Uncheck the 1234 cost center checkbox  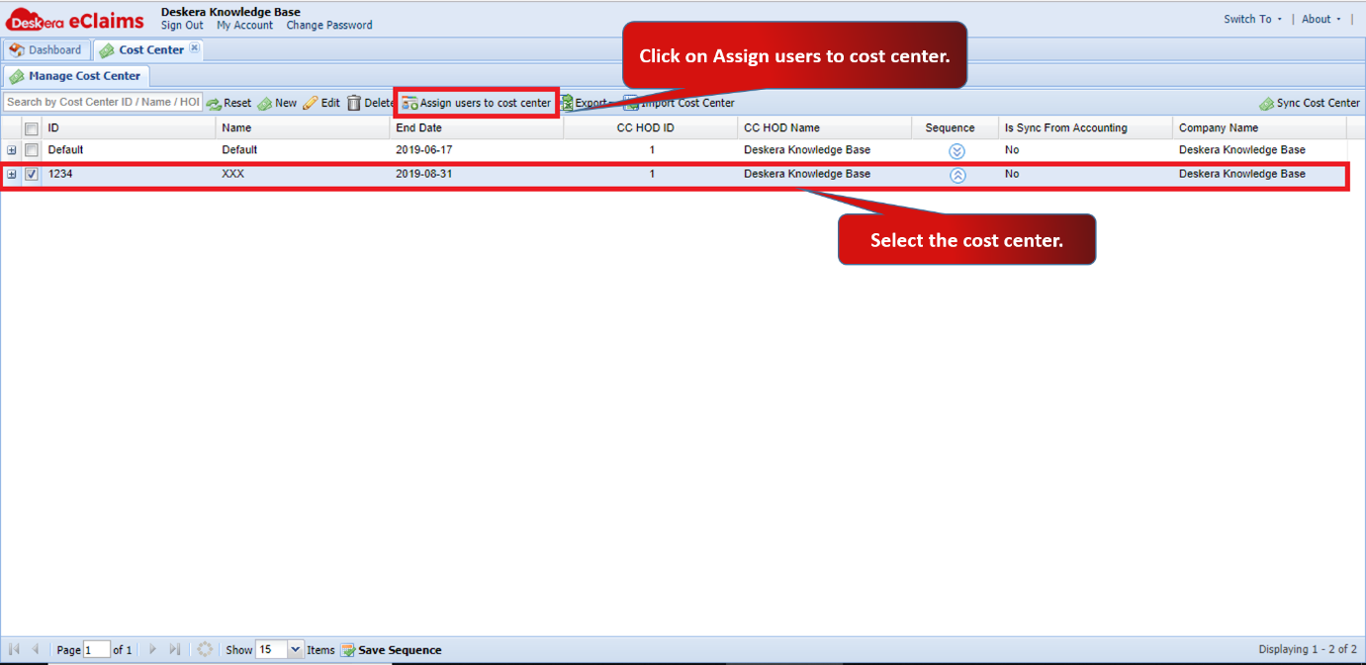[32, 174]
